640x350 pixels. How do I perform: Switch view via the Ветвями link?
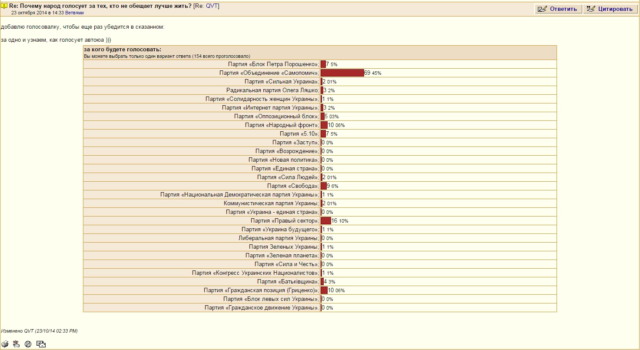tap(74, 13)
